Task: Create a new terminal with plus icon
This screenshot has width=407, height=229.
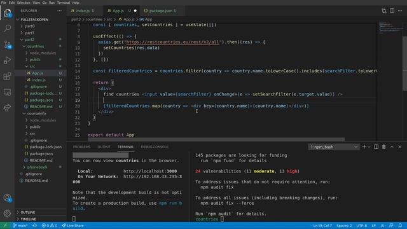Action: pos(364,147)
